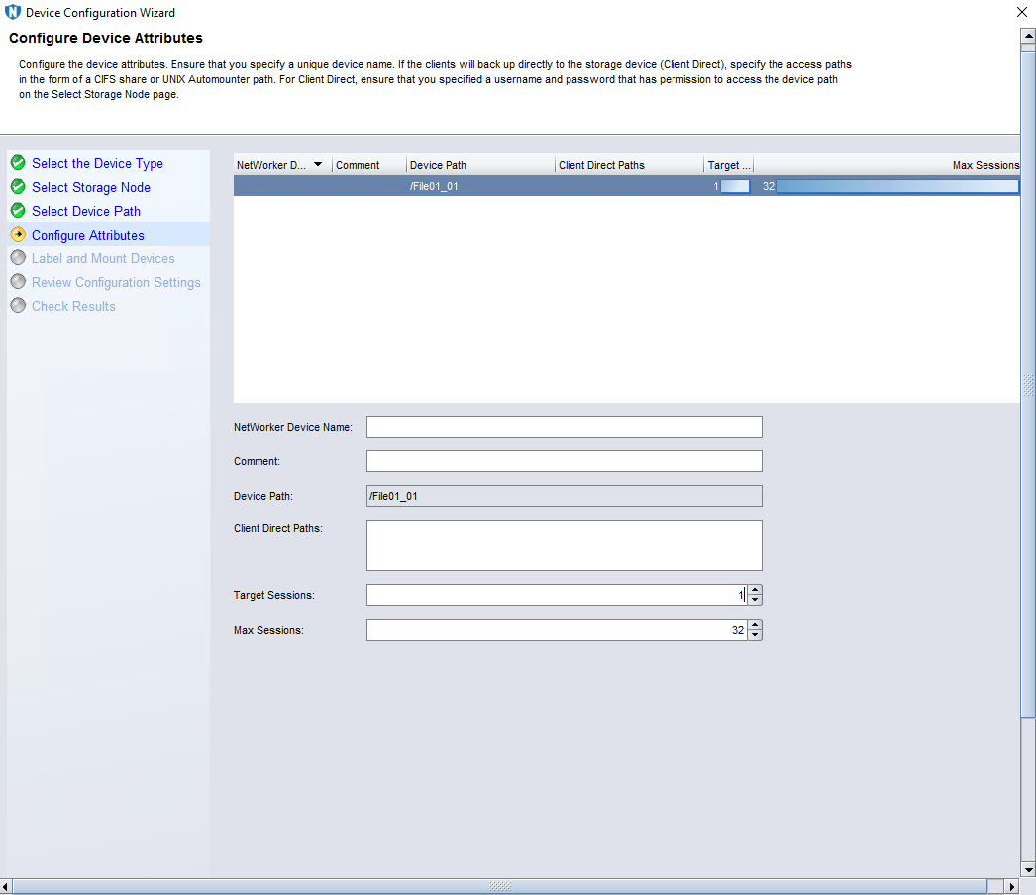Click the Client Direct Paths text area
This screenshot has height=895, width=1036.
(x=564, y=546)
